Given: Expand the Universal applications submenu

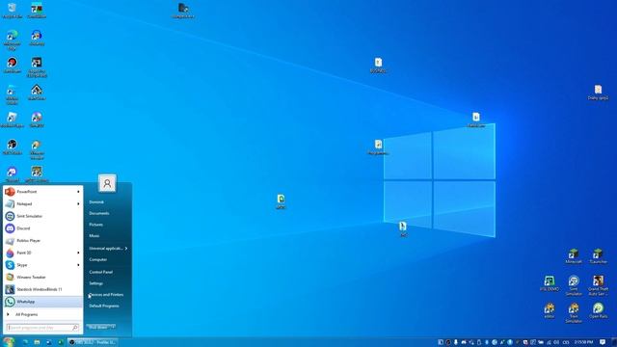Looking at the screenshot, I should [x=108, y=249].
